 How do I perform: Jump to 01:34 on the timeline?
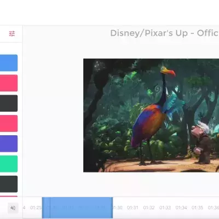click(x=181, y=208)
